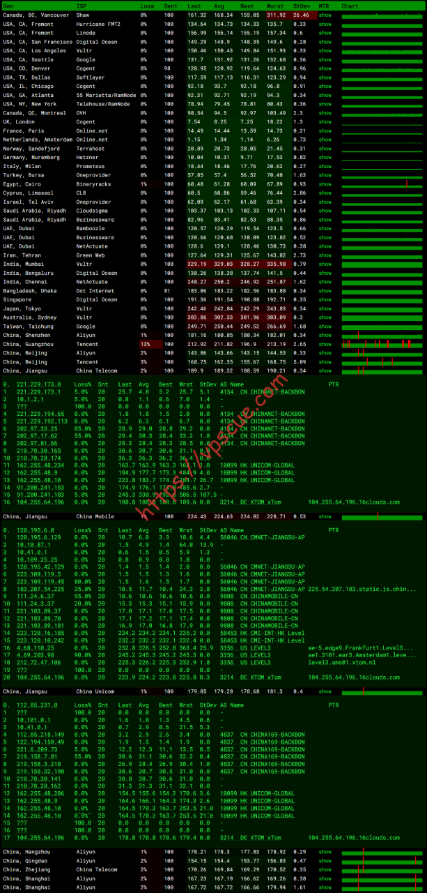Click the Geo column header
This screenshot has height=893, width=427.
8,6
